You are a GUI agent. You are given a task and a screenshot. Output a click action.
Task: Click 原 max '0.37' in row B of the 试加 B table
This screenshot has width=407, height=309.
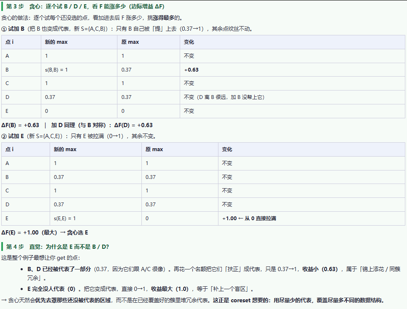click(126, 69)
